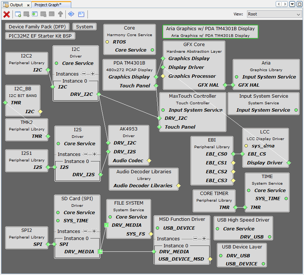Click the green arrow import toolbar icon
The height and width of the screenshot is (275, 304).
tap(35, 14)
